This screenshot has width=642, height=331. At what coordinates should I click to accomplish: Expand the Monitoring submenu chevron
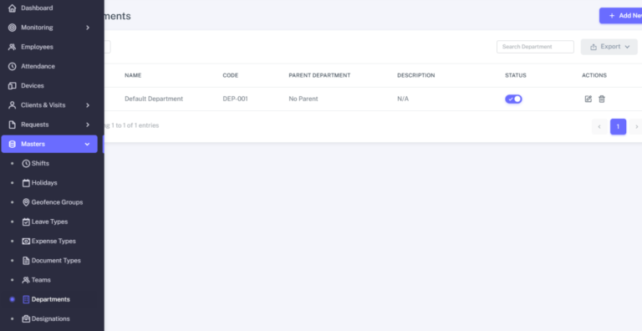pyautogui.click(x=88, y=28)
